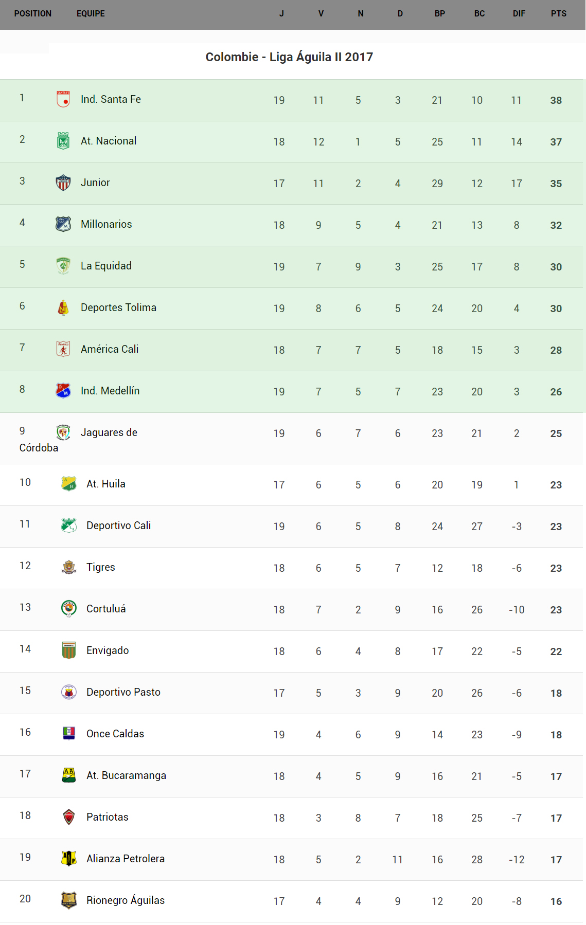Click the At. Nacional team logo

point(63,141)
